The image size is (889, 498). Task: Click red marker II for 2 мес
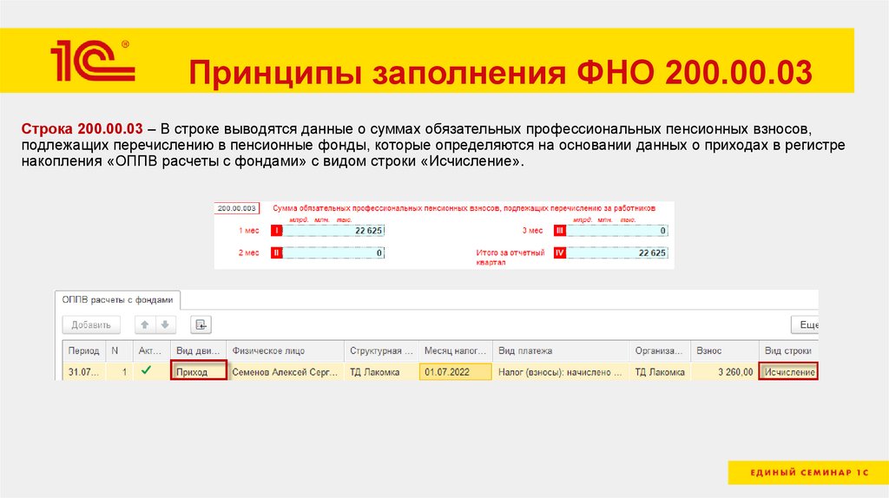(276, 252)
